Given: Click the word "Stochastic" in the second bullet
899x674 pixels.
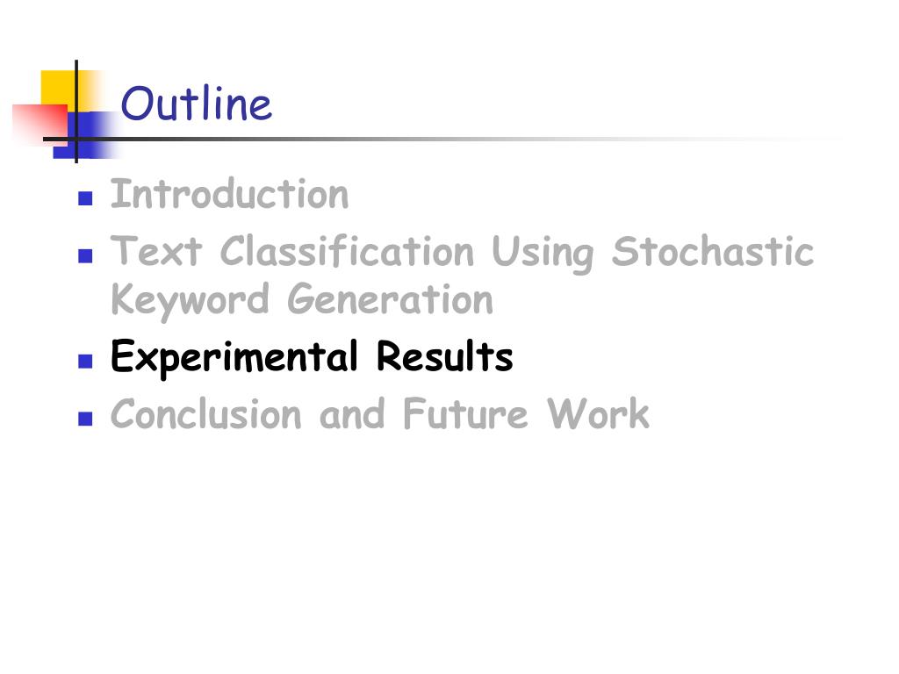Looking at the screenshot, I should coord(713,251).
